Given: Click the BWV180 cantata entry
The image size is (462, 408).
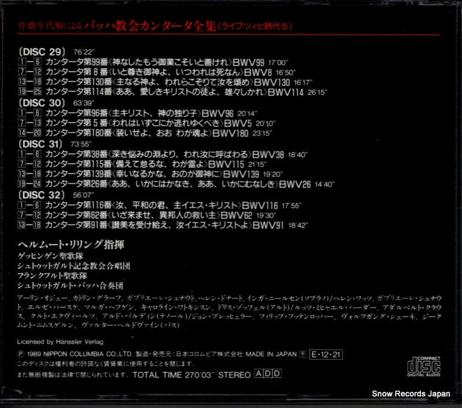Looking at the screenshot, I should click(145, 133).
